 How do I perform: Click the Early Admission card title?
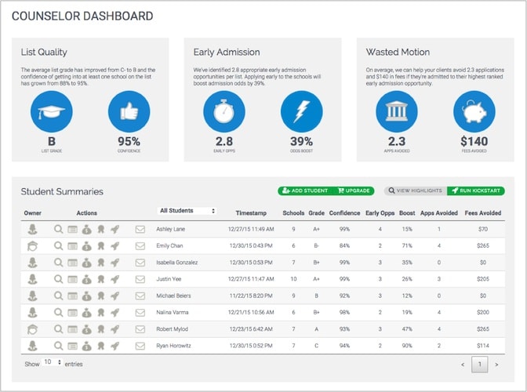227,52
